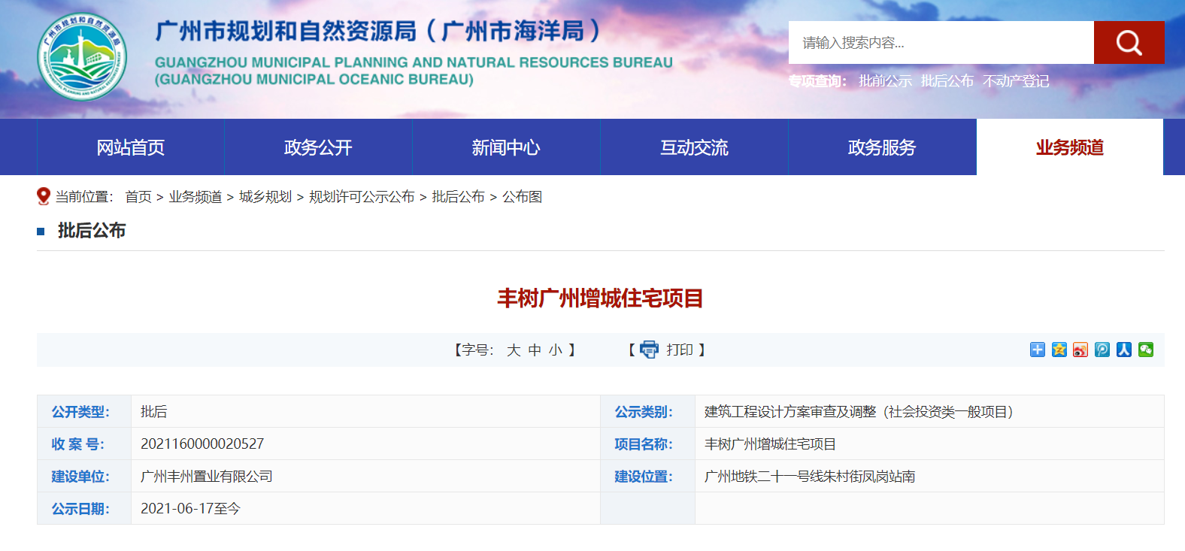Viewport: 1185px width, 551px height.
Task: Select the 互动交流 nav tab
Action: pos(694,147)
